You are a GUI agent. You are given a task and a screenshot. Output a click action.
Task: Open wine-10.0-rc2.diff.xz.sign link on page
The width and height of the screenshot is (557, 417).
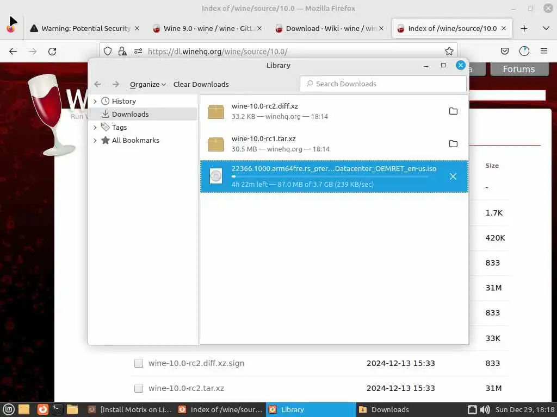tap(196, 363)
